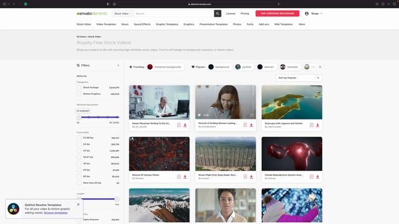Enable the 24 fps filter

79,144
